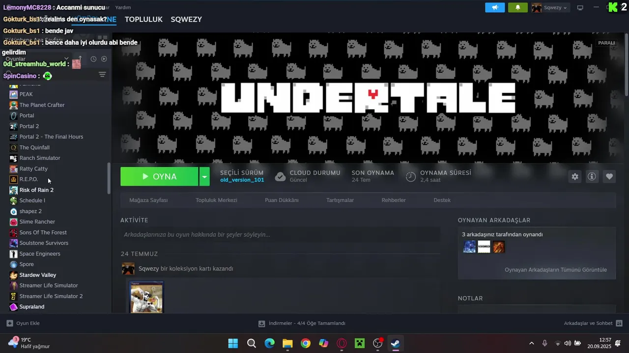Open Sqwezy avatar in activity feed

(x=128, y=269)
